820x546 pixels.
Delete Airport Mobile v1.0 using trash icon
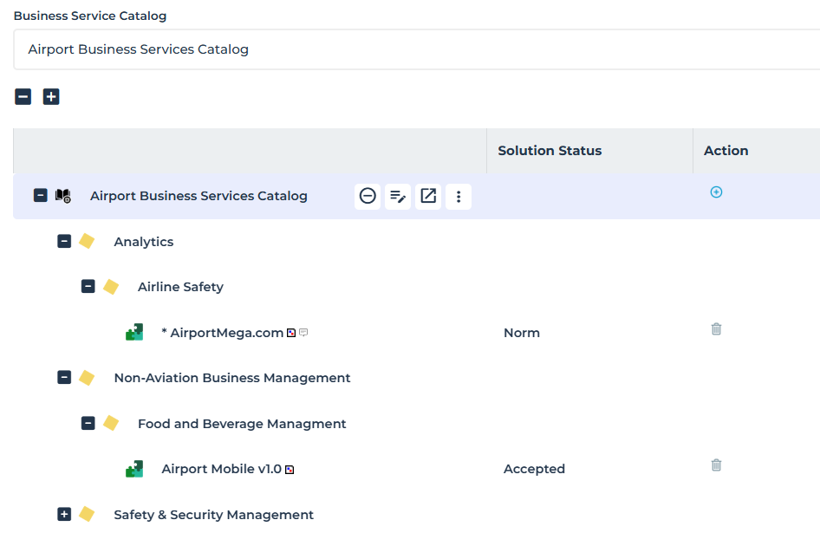click(716, 465)
